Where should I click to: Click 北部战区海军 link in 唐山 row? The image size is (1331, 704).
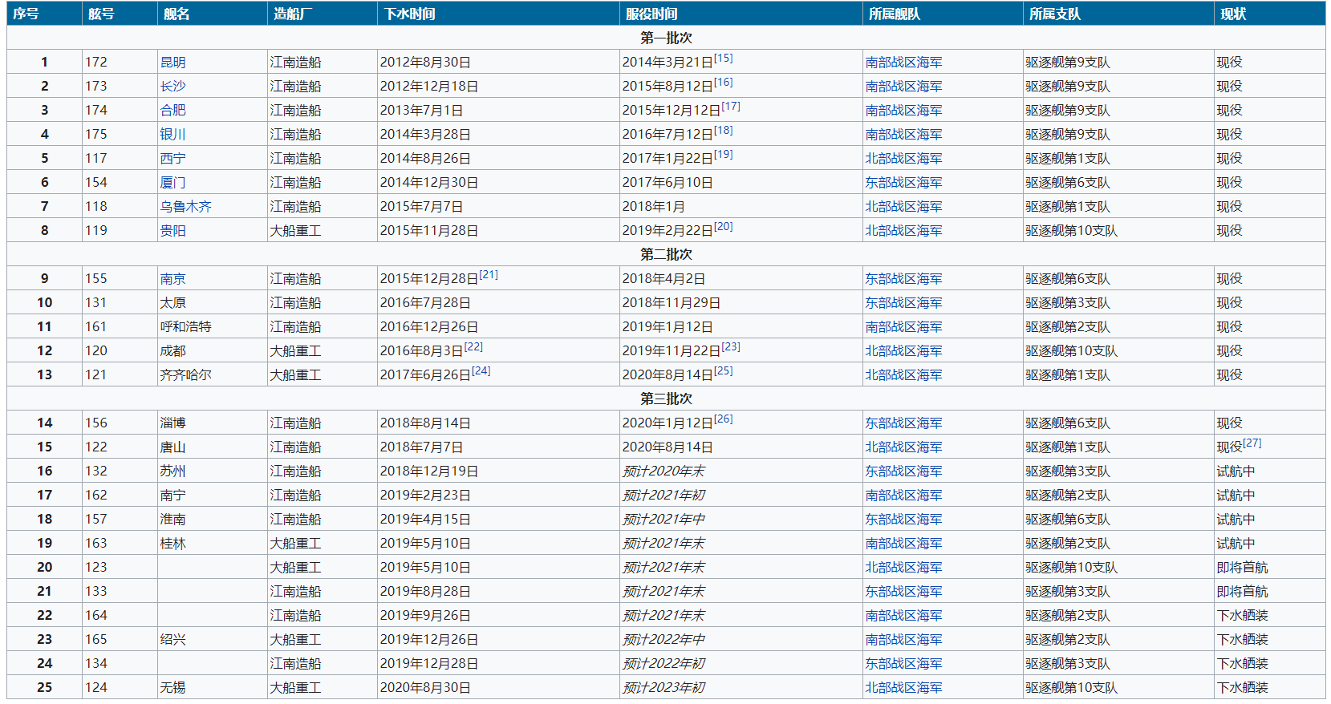[x=903, y=447]
